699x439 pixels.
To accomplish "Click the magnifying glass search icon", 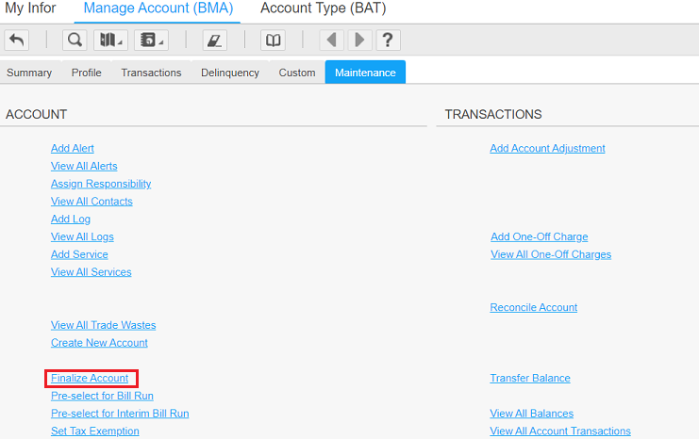I will (75, 41).
